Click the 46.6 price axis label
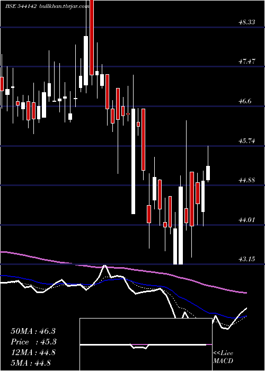 [245, 101]
